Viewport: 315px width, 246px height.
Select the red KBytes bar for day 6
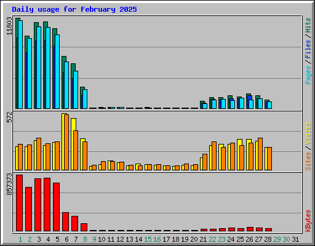click(65, 222)
